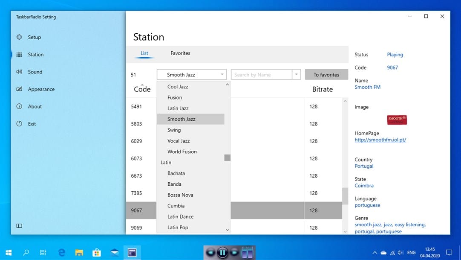Select the List tab
This screenshot has width=461, height=260.
point(144,53)
